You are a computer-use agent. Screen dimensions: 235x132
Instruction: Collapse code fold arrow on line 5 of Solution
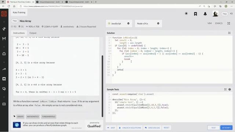tap(111, 48)
